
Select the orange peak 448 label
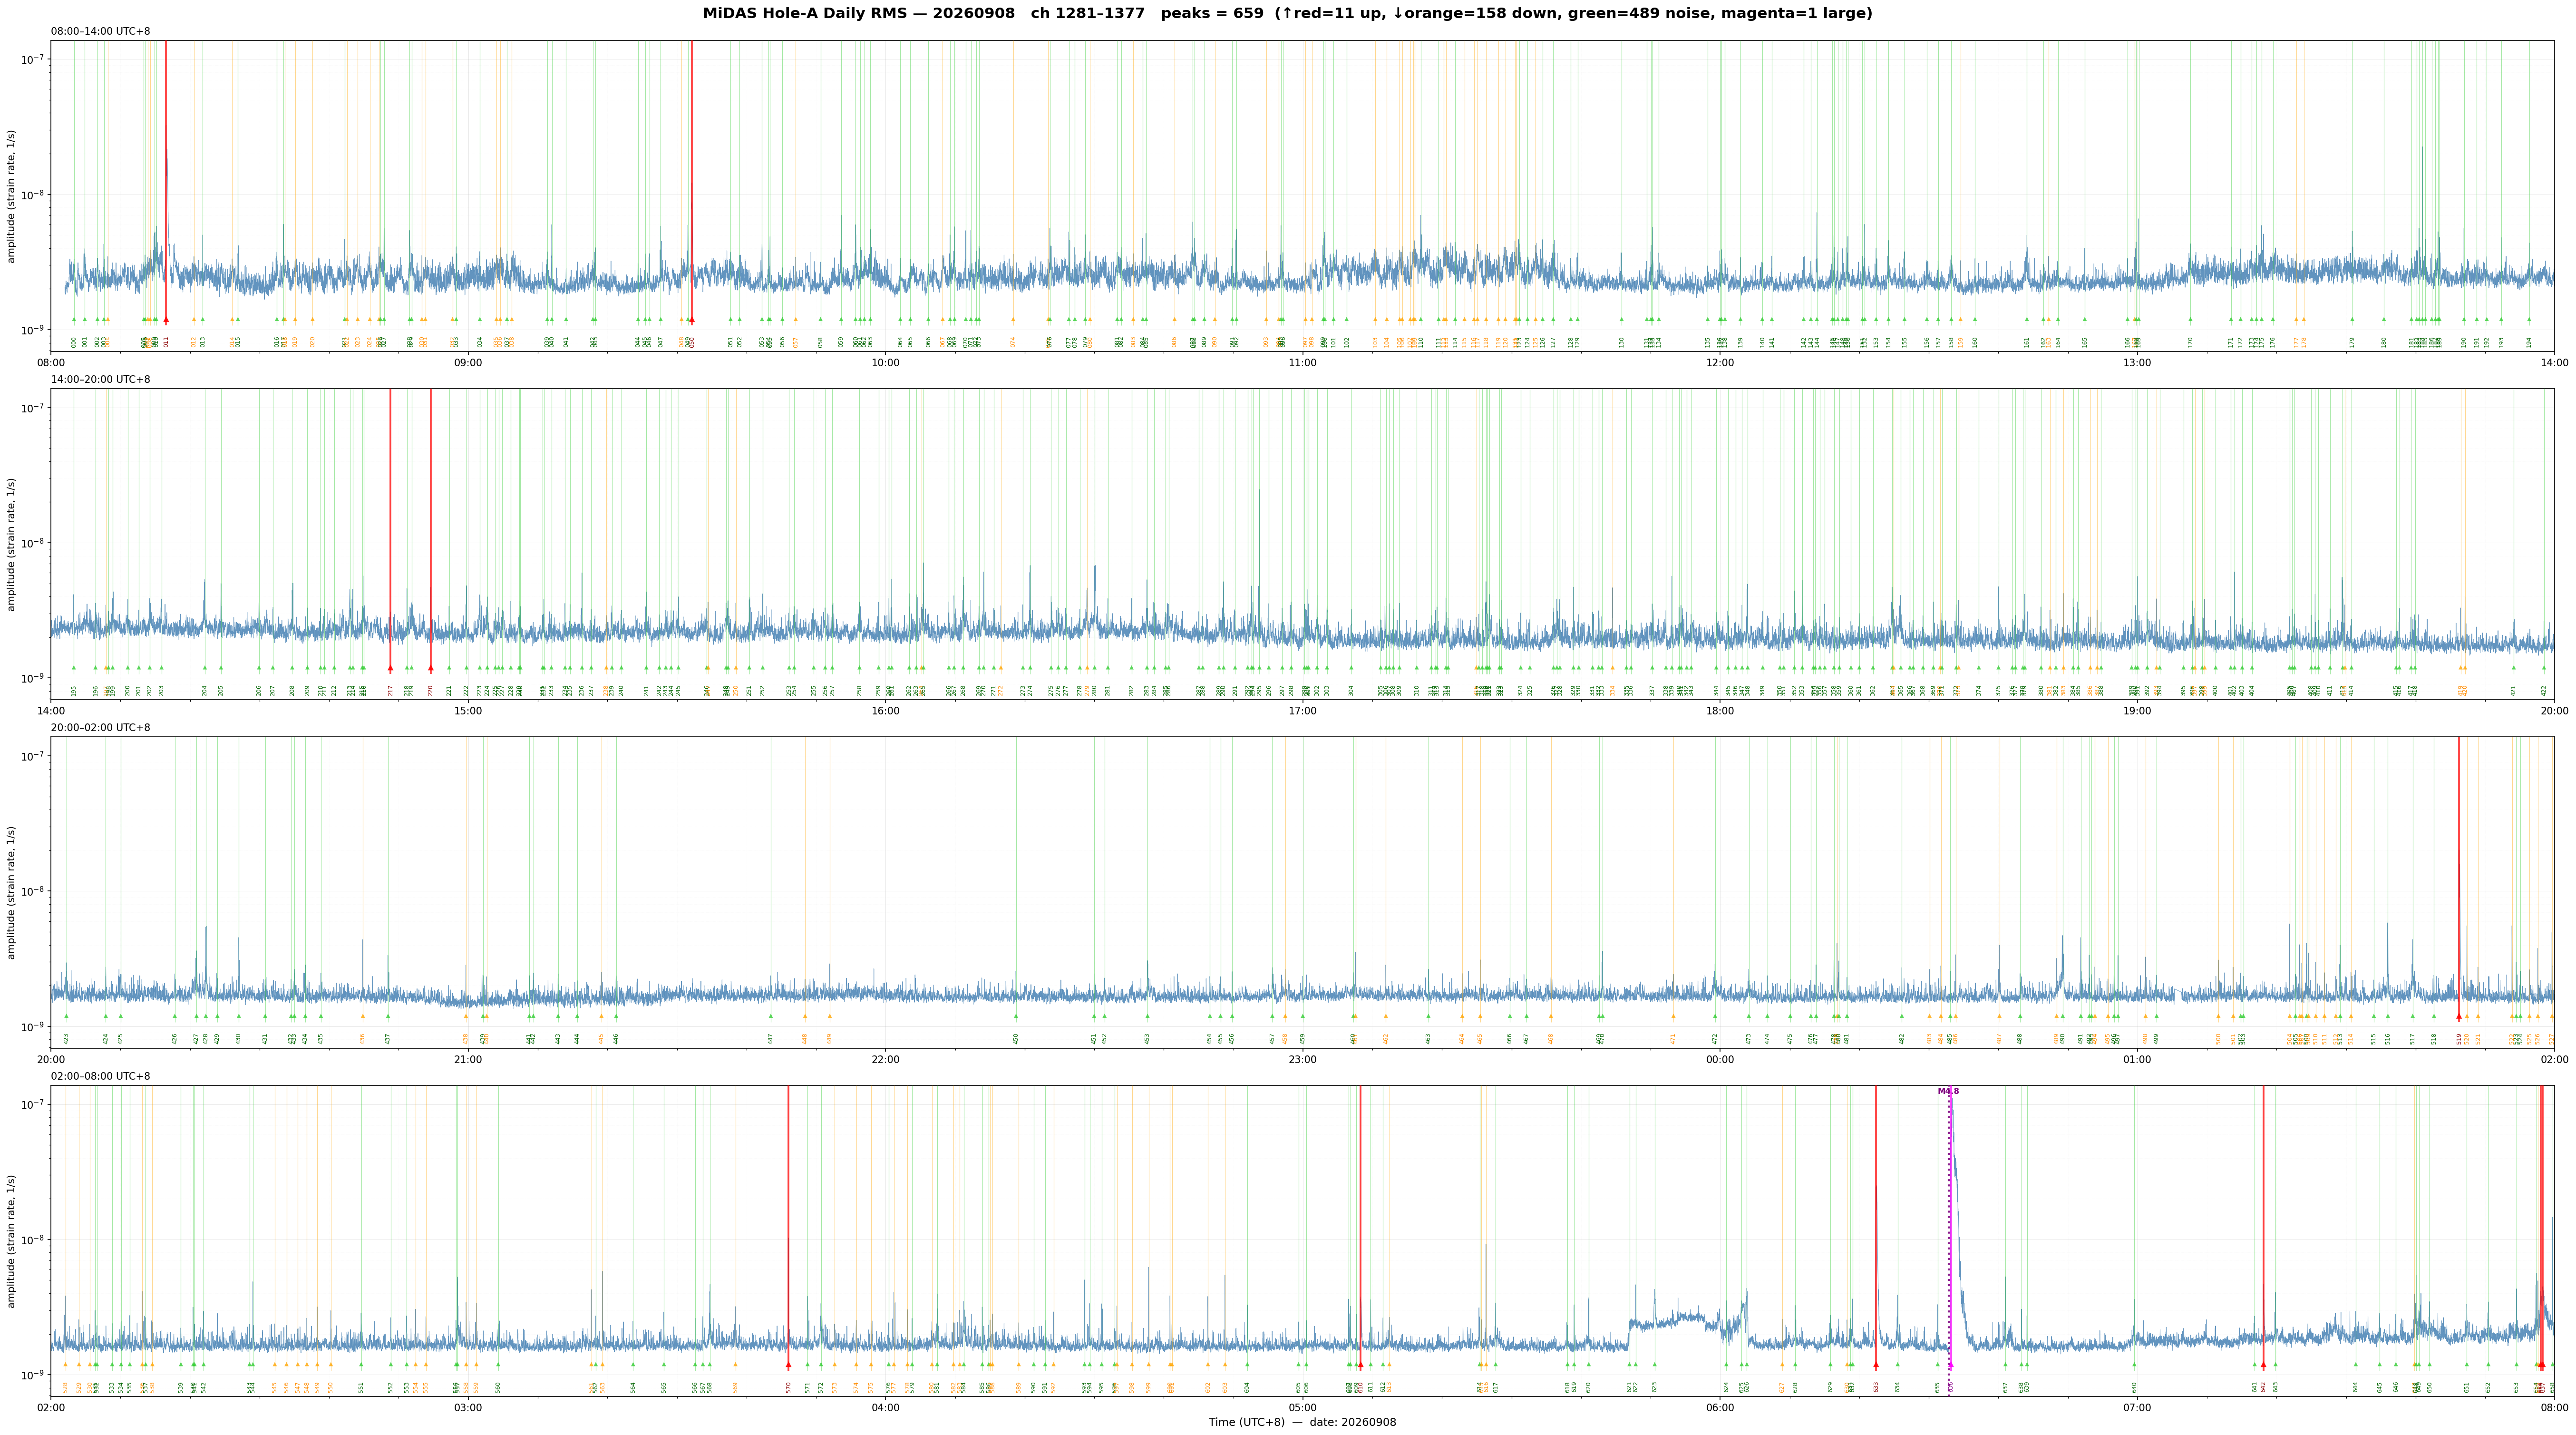pyautogui.click(x=805, y=1039)
